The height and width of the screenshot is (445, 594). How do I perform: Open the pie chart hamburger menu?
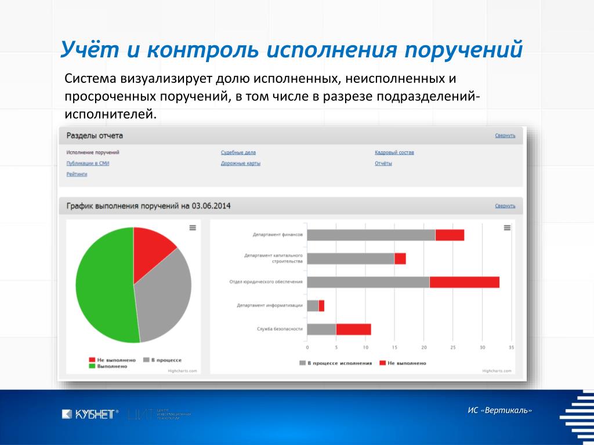point(193,228)
